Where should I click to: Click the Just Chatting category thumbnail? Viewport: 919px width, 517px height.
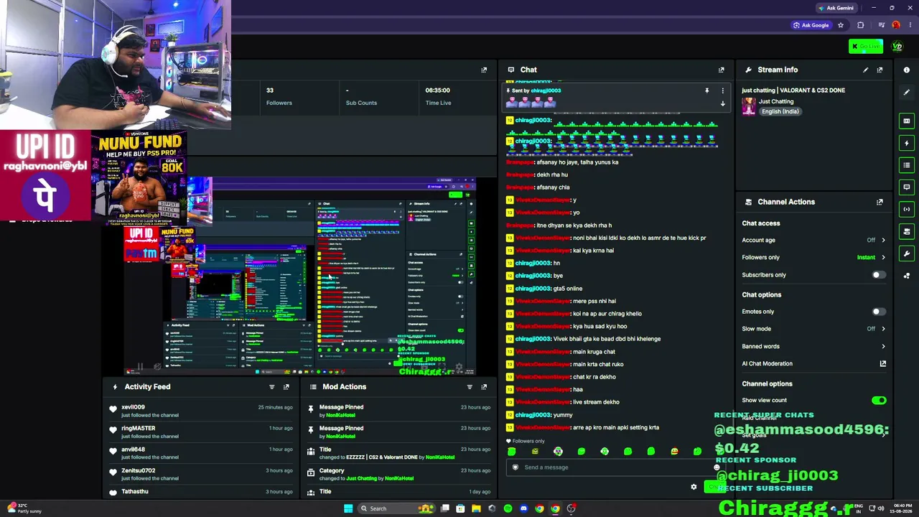point(748,106)
